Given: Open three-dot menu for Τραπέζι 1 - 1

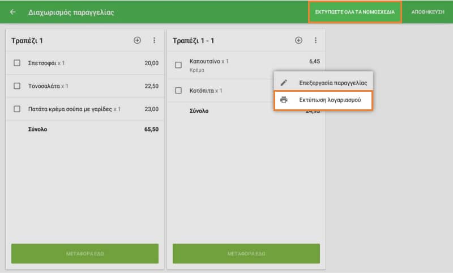Looking at the screenshot, I should pyautogui.click(x=315, y=40).
